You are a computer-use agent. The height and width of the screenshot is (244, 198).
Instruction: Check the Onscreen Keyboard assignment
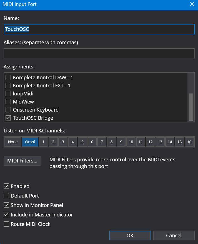tap(8, 110)
